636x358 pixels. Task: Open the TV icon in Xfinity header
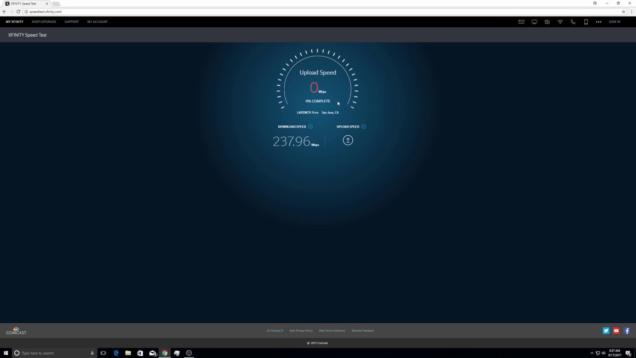pyautogui.click(x=534, y=22)
